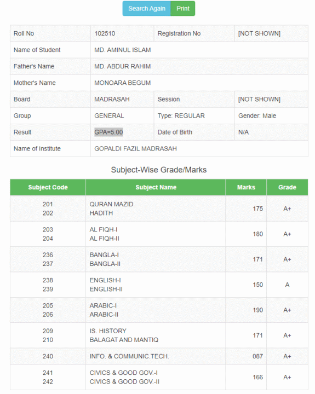Click the Subject Name column header
The image size is (315, 394).
click(x=156, y=187)
